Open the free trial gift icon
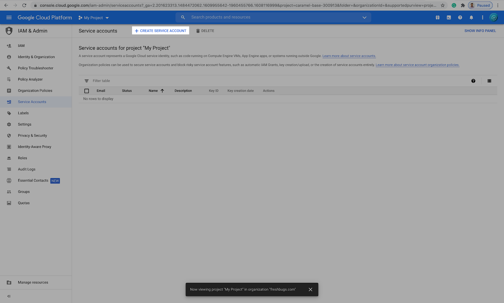Viewport: 504px width, 303px height. (x=438, y=18)
